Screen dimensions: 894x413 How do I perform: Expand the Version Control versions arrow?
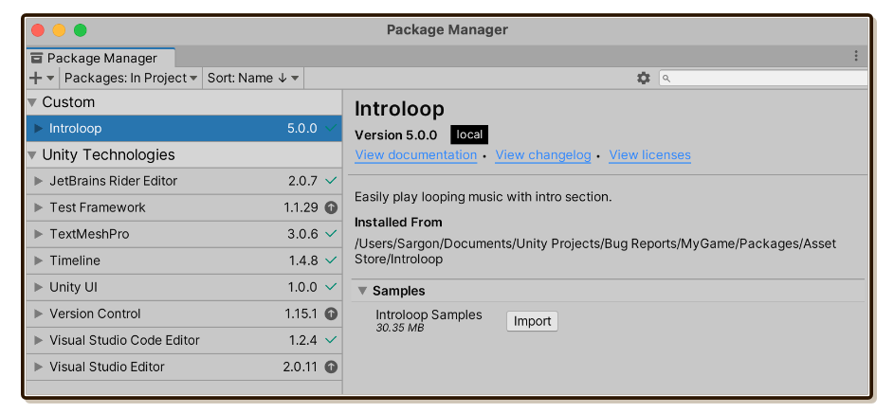pyautogui.click(x=38, y=314)
